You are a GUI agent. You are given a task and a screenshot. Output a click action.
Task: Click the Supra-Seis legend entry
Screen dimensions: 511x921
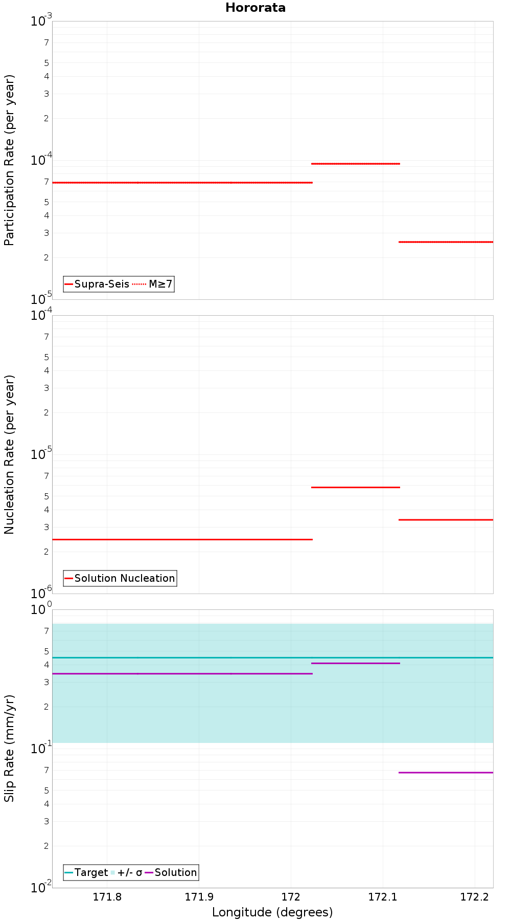tap(97, 284)
